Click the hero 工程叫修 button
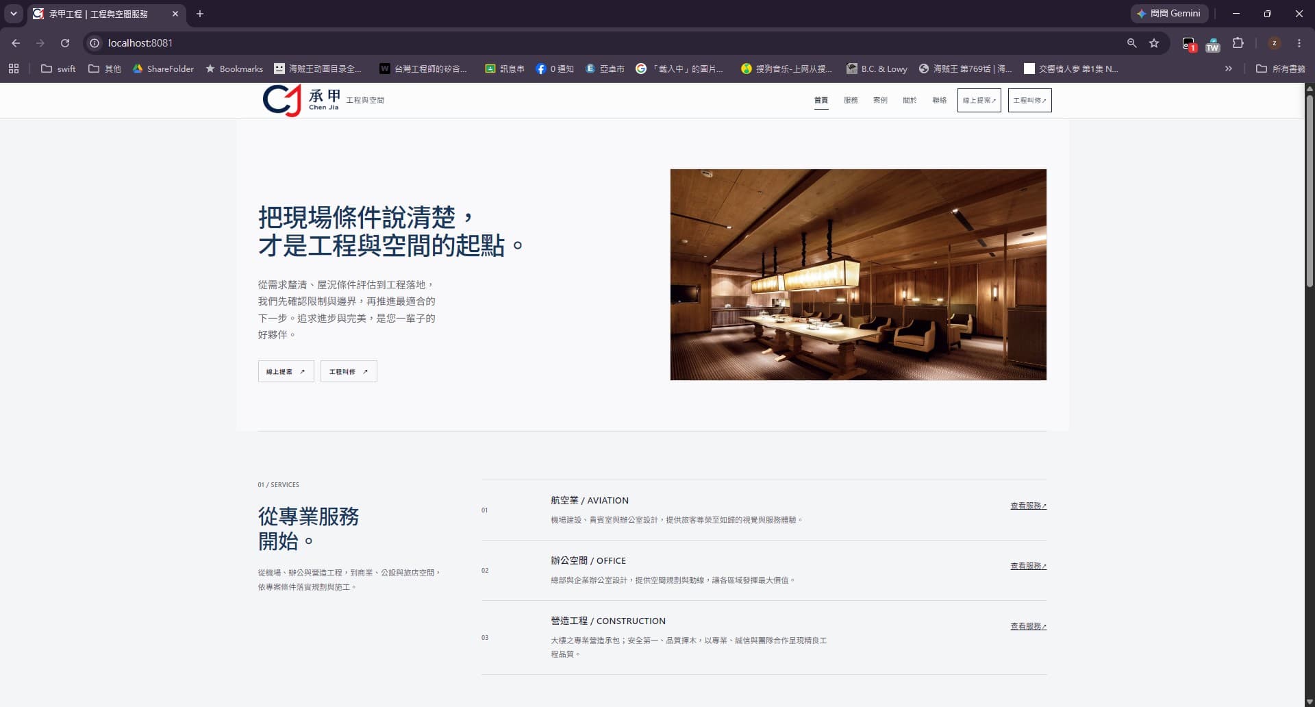The height and width of the screenshot is (707, 1315). point(349,371)
